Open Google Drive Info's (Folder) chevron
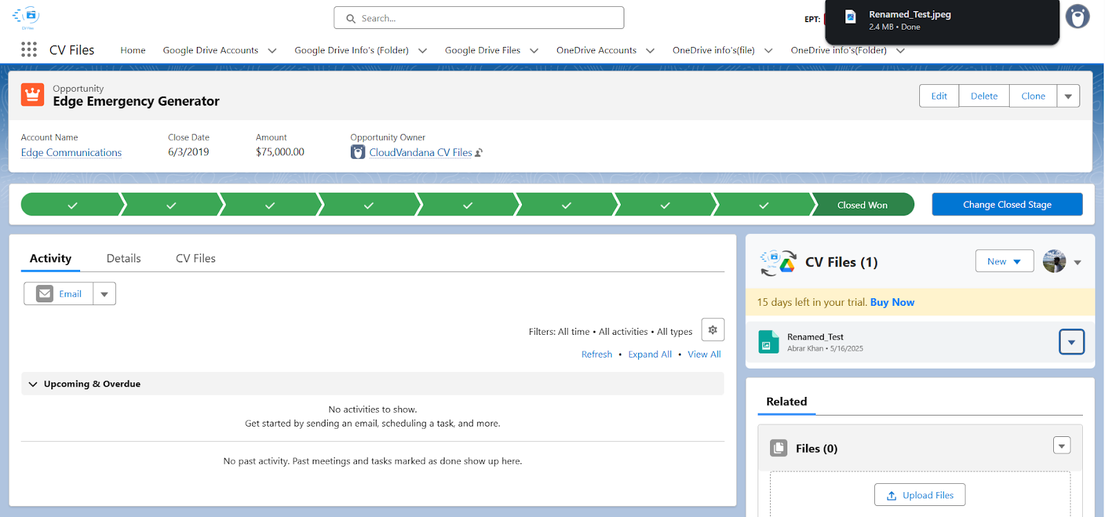Screen dimensions: 1105x517 click(x=423, y=50)
